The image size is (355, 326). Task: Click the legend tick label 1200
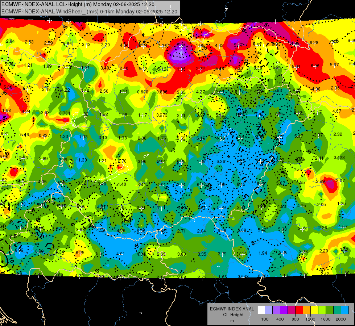coord(310,319)
